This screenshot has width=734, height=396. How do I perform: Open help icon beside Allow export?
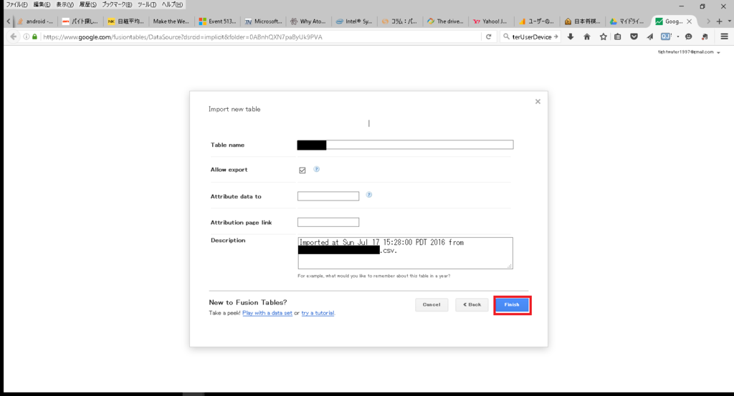[x=316, y=169]
